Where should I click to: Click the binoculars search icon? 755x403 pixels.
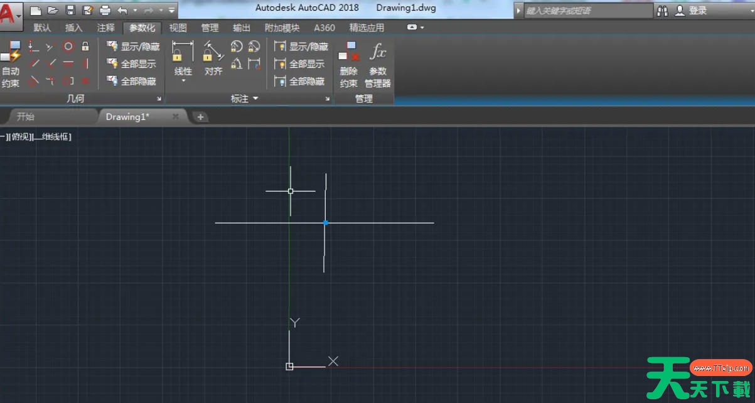663,11
